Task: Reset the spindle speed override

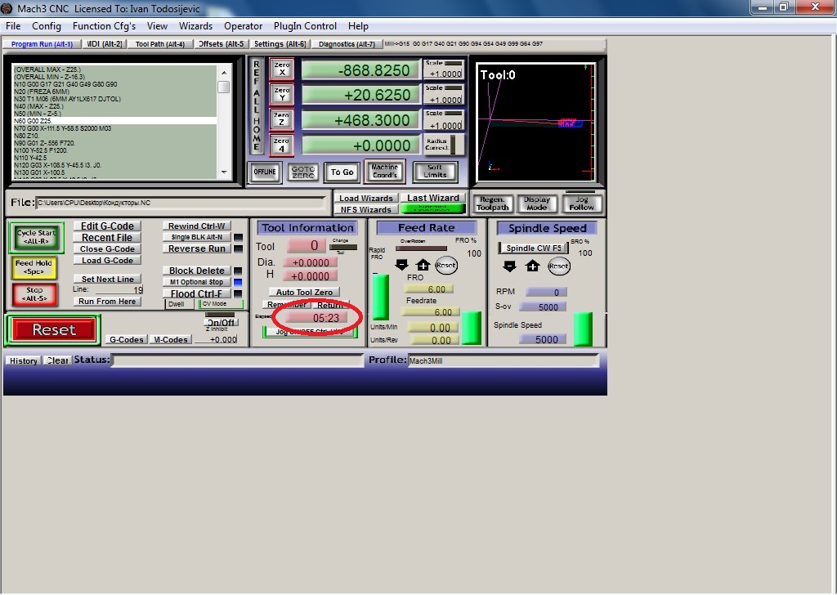Action: [559, 266]
